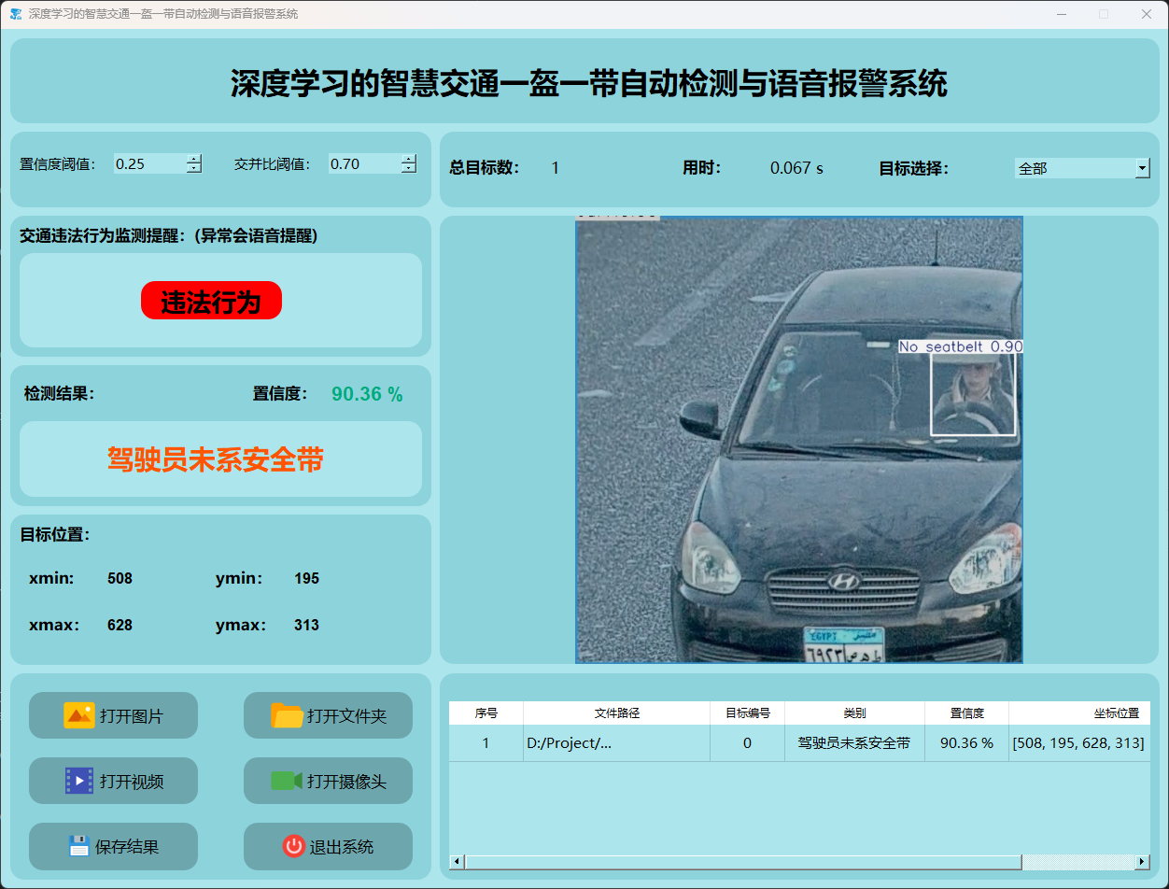Click the detection result car image
Screen dimensions: 1169x889
pyautogui.click(x=799, y=440)
